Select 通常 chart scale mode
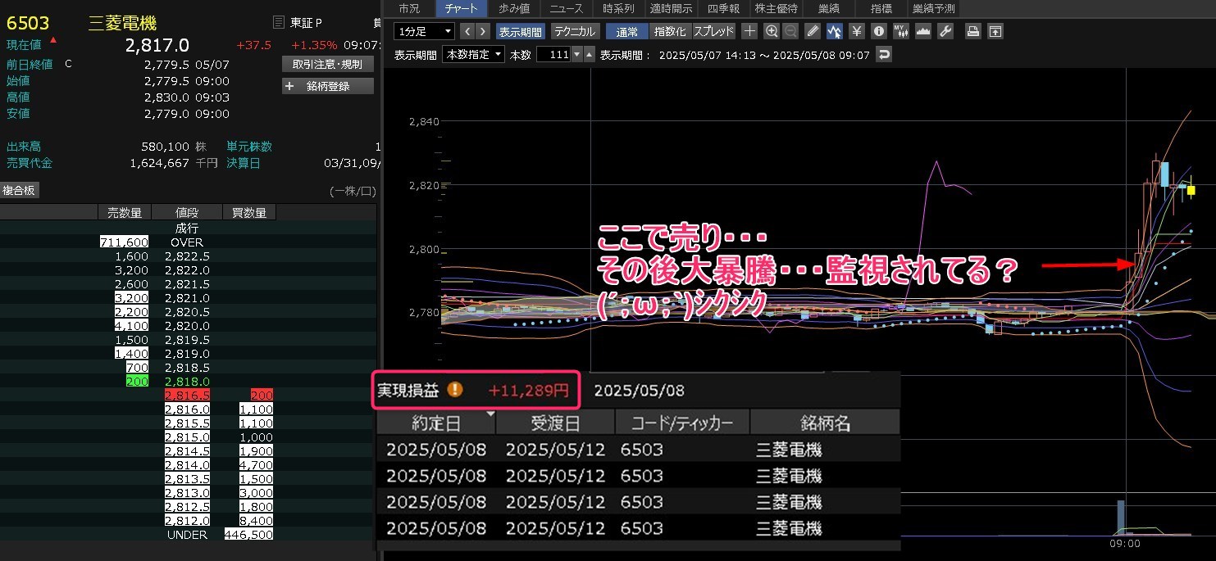This screenshot has width=1216, height=561. point(626,31)
